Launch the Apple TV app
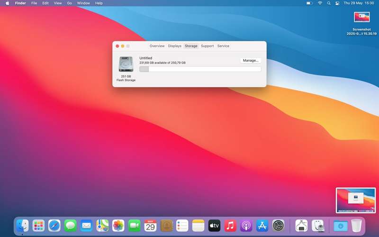Viewport: 379px width, 237px height. [x=214, y=226]
